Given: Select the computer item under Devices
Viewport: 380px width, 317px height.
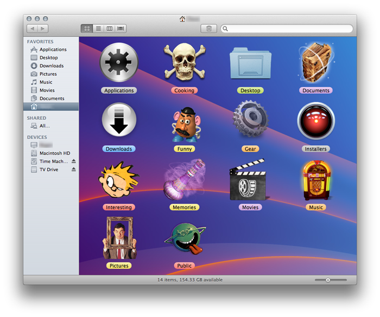Looking at the screenshot, I should coord(51,145).
